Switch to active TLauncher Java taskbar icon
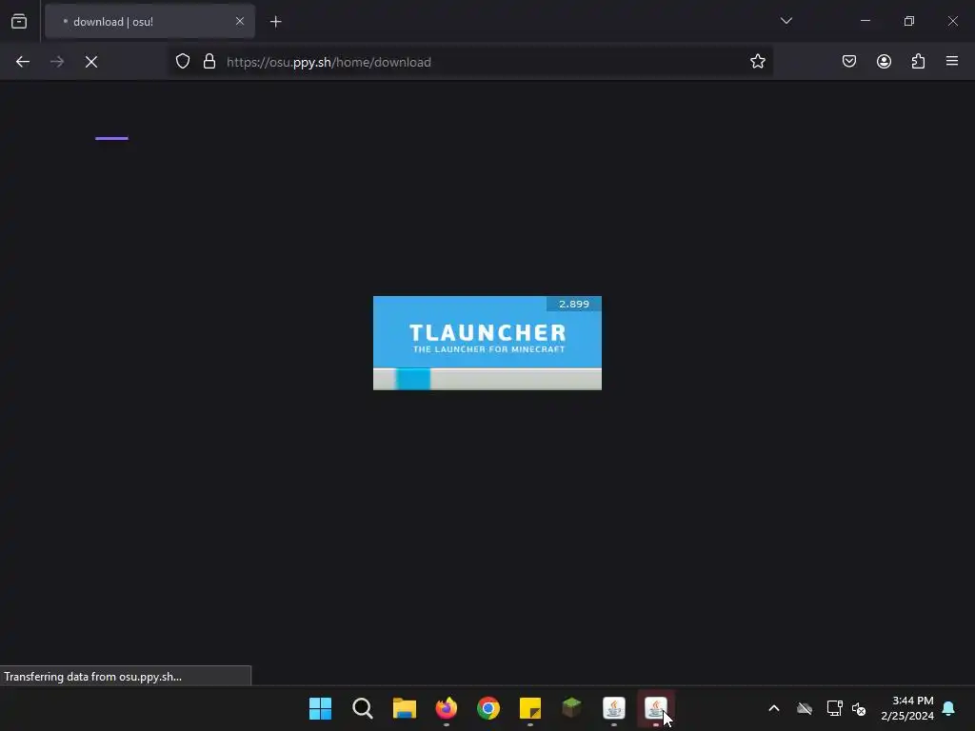Viewport: 975px width, 731px height. coord(656,708)
